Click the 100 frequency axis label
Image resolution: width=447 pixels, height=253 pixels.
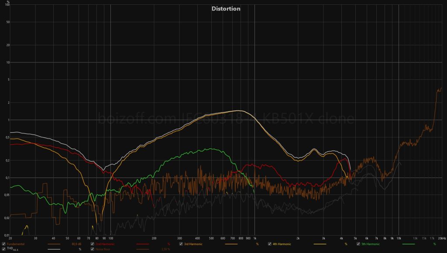click(110, 238)
